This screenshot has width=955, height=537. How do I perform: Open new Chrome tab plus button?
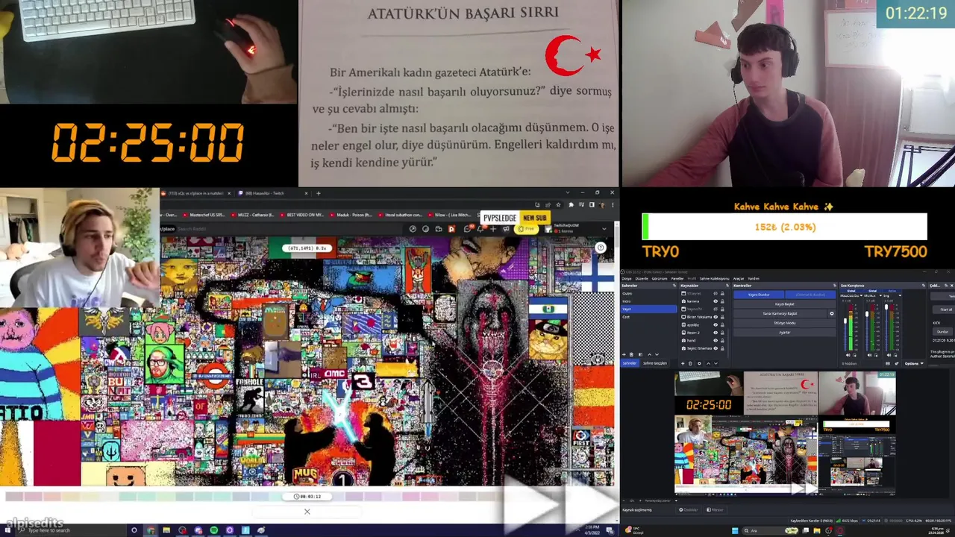318,193
